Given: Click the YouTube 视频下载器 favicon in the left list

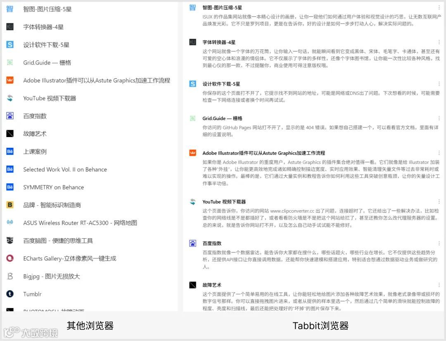Looking at the screenshot, I should click(9, 98).
